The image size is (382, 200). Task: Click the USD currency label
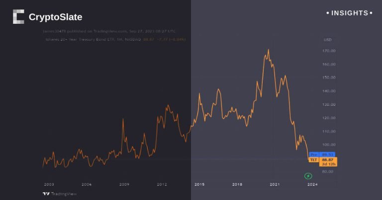[x=327, y=40]
